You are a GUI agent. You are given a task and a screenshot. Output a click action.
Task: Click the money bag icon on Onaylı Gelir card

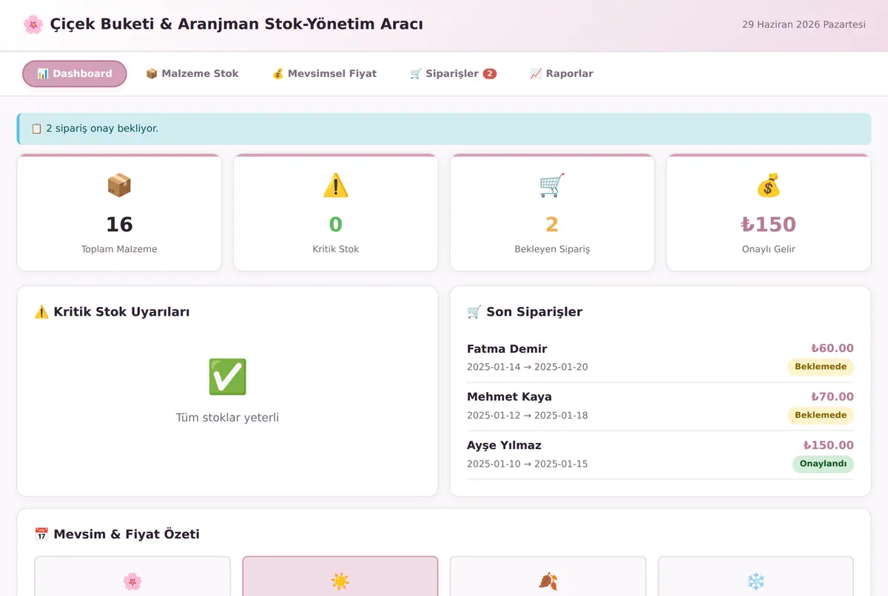pyautogui.click(x=769, y=185)
